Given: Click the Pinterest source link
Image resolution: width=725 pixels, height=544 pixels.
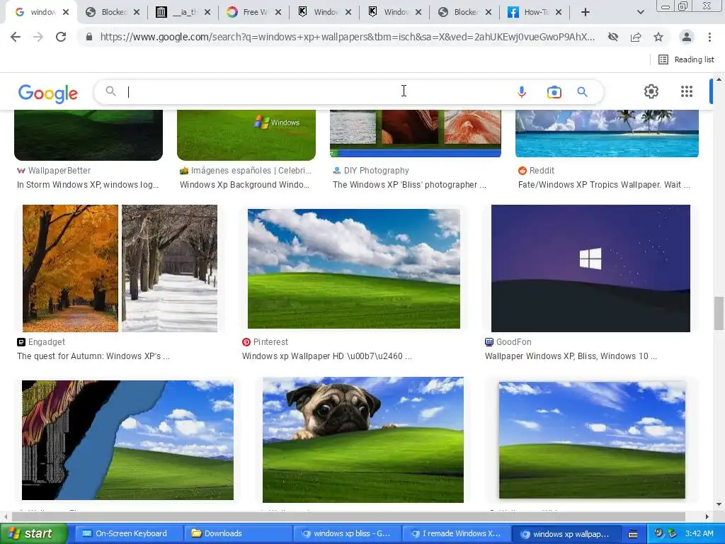Looking at the screenshot, I should pos(265,342).
